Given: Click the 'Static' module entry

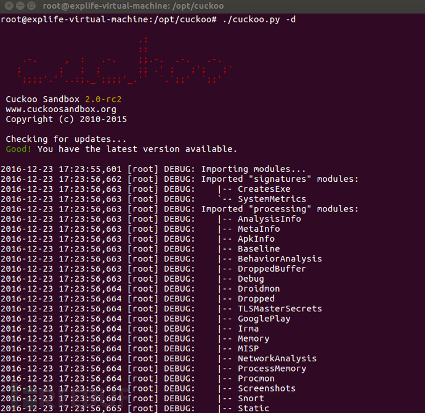Looking at the screenshot, I should coord(253,409).
